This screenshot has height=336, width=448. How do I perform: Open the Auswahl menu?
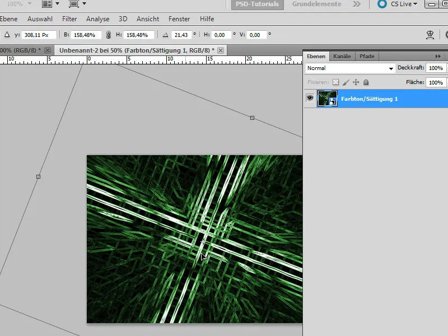[x=40, y=19]
